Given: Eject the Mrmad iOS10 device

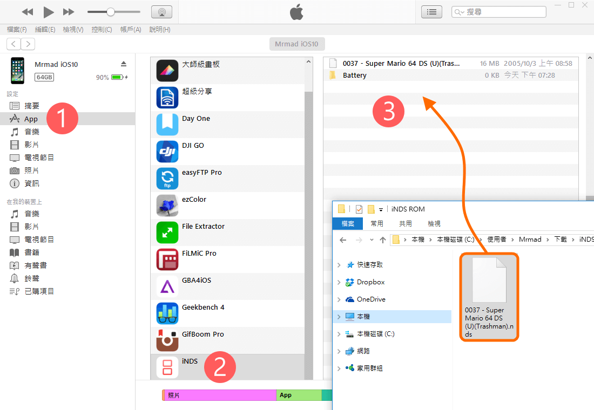Looking at the screenshot, I should (124, 64).
